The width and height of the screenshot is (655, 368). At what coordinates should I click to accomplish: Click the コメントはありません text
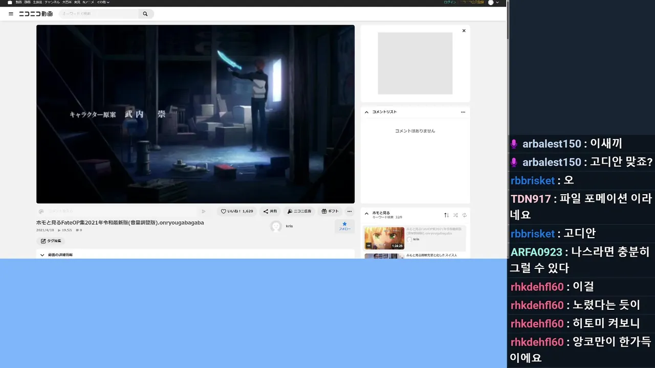click(x=415, y=131)
